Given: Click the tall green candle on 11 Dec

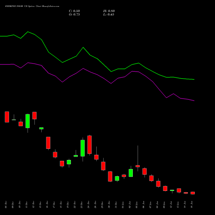Looking at the screenshot, I should (28, 121).
